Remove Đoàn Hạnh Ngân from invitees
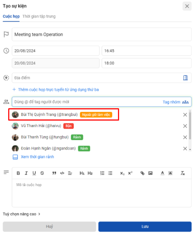Viewport: 193px width, 236px height. [x=185, y=149]
